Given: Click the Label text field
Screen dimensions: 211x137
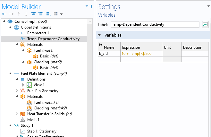Looking at the screenshot, I should point(155,24).
